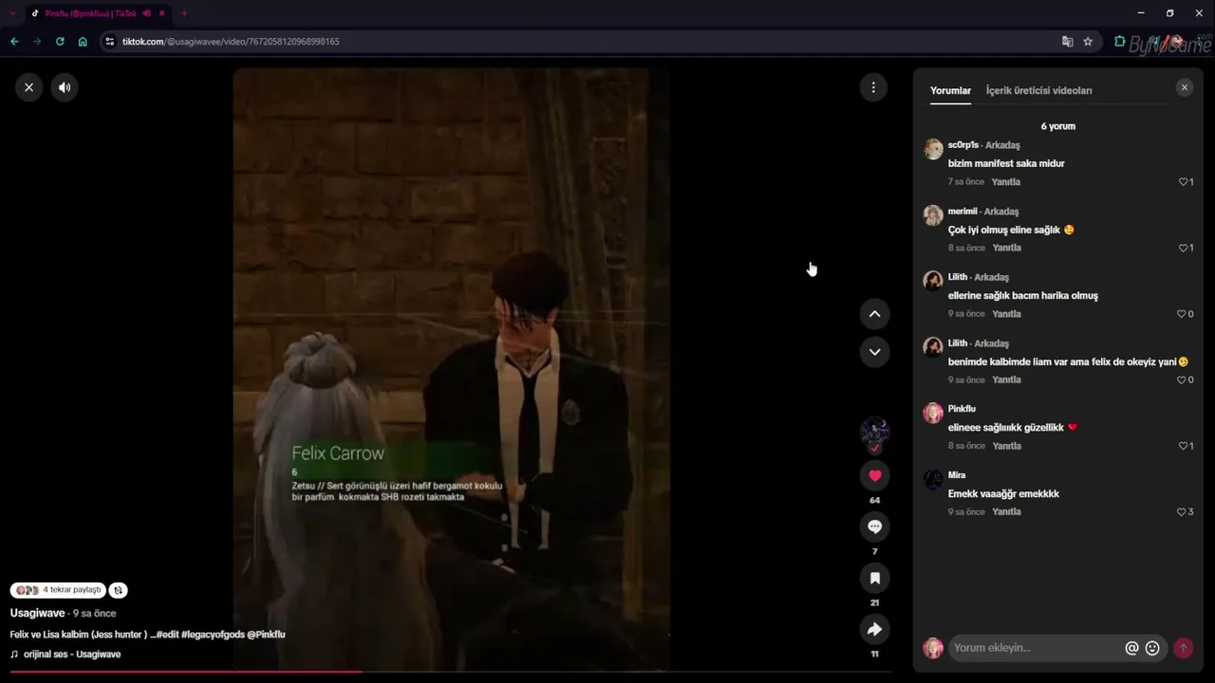View site information icon in address bar
The image size is (1215, 683).
pos(110,42)
